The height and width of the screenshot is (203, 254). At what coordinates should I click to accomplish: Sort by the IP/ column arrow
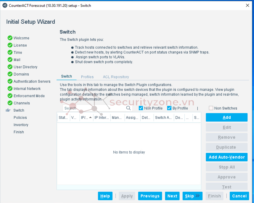pyautogui.click(x=90, y=118)
